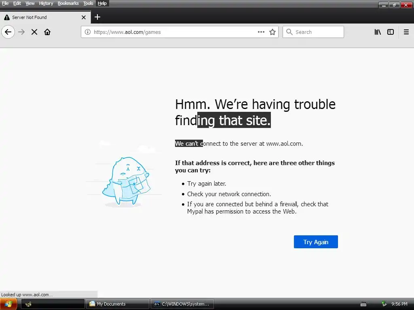
Task: Open the Library icon
Action: coord(378,32)
